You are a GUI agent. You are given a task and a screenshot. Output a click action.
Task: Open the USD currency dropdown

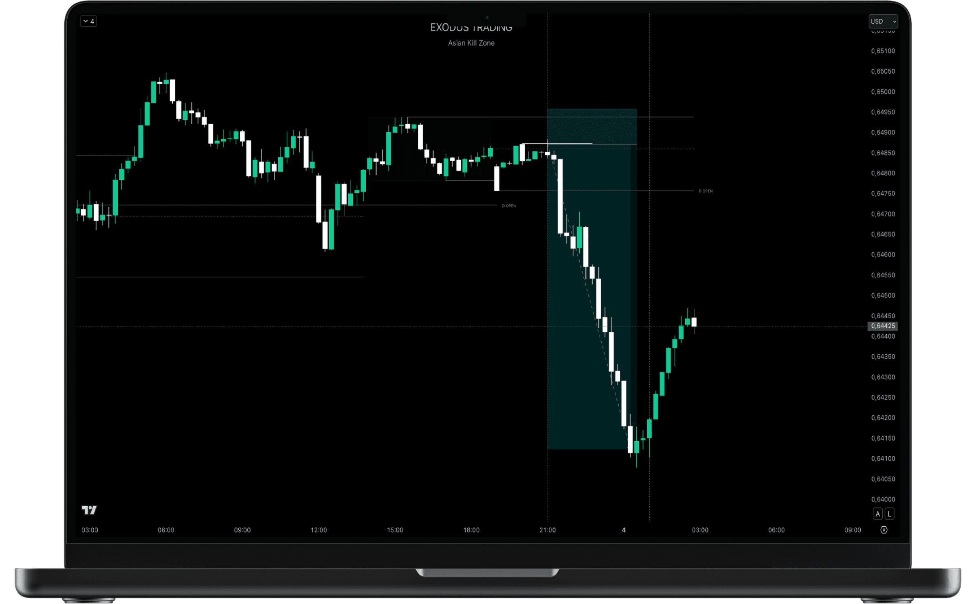(x=883, y=22)
